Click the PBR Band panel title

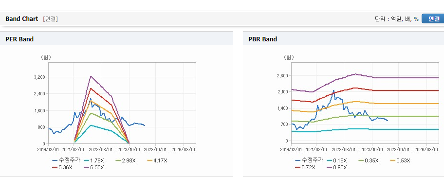[262, 39]
